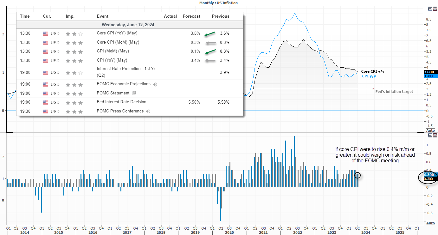Click the importance stars for FOMC Statement row
The width and height of the screenshot is (438, 235).
click(74, 93)
